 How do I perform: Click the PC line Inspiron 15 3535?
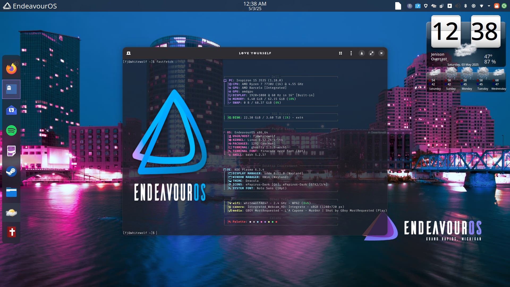click(253, 80)
